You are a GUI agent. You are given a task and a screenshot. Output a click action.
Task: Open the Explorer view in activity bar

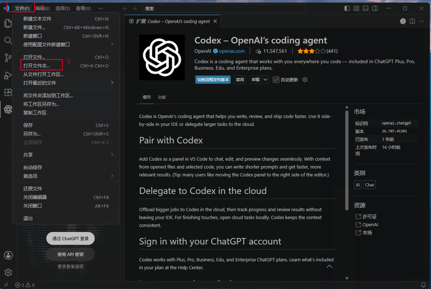pos(8,23)
